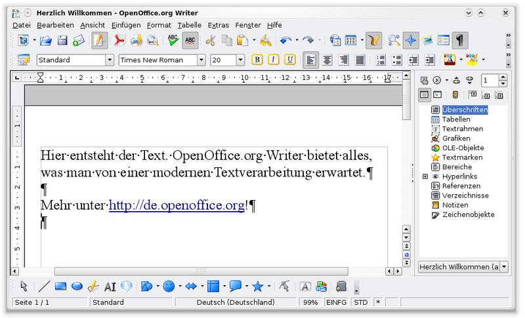Select the Line drawing tool
Image resolution: width=525 pixels, height=318 pixels.
(44, 286)
